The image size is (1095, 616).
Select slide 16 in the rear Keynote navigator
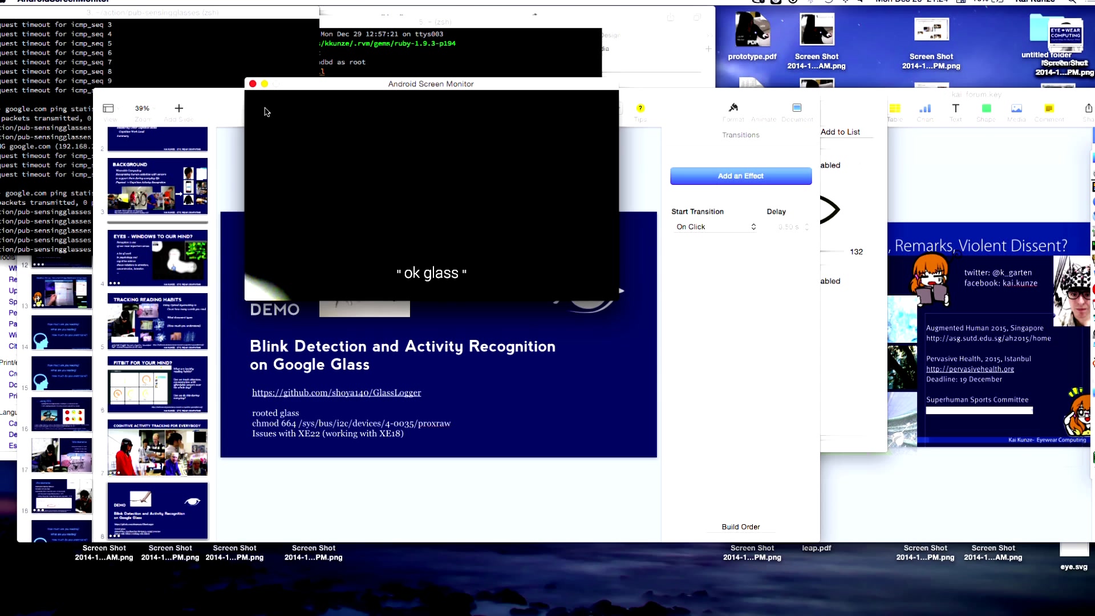click(61, 414)
